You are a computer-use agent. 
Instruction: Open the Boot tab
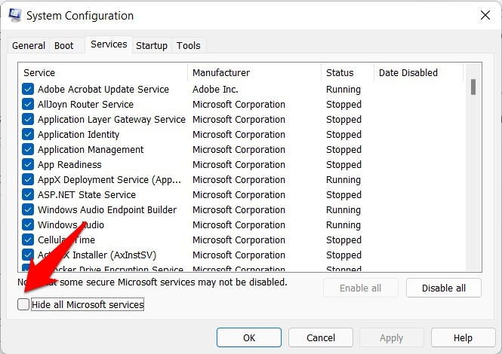64,45
